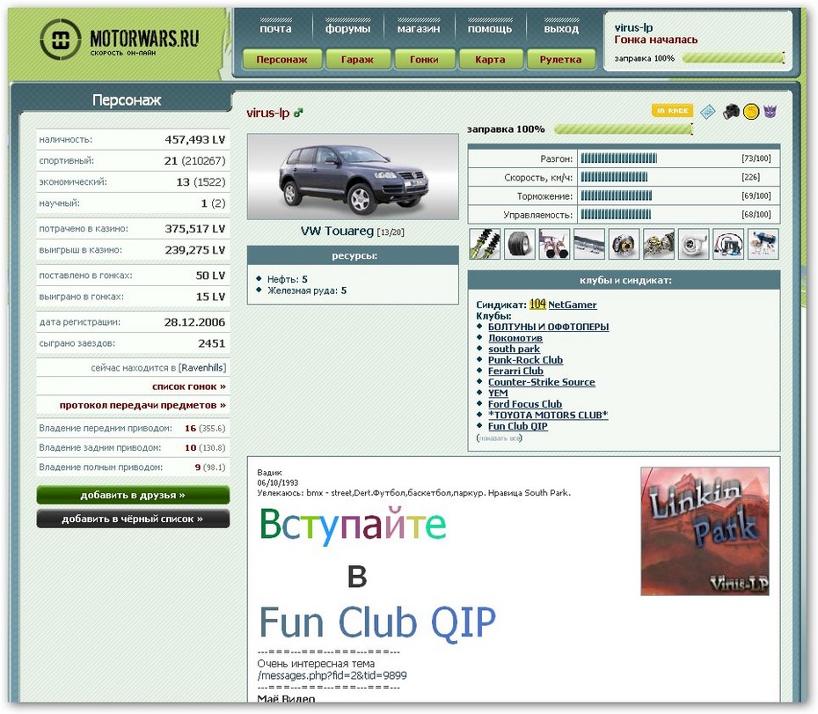Open the Локомотив club link
The width and height of the screenshot is (818, 714).
(515, 338)
